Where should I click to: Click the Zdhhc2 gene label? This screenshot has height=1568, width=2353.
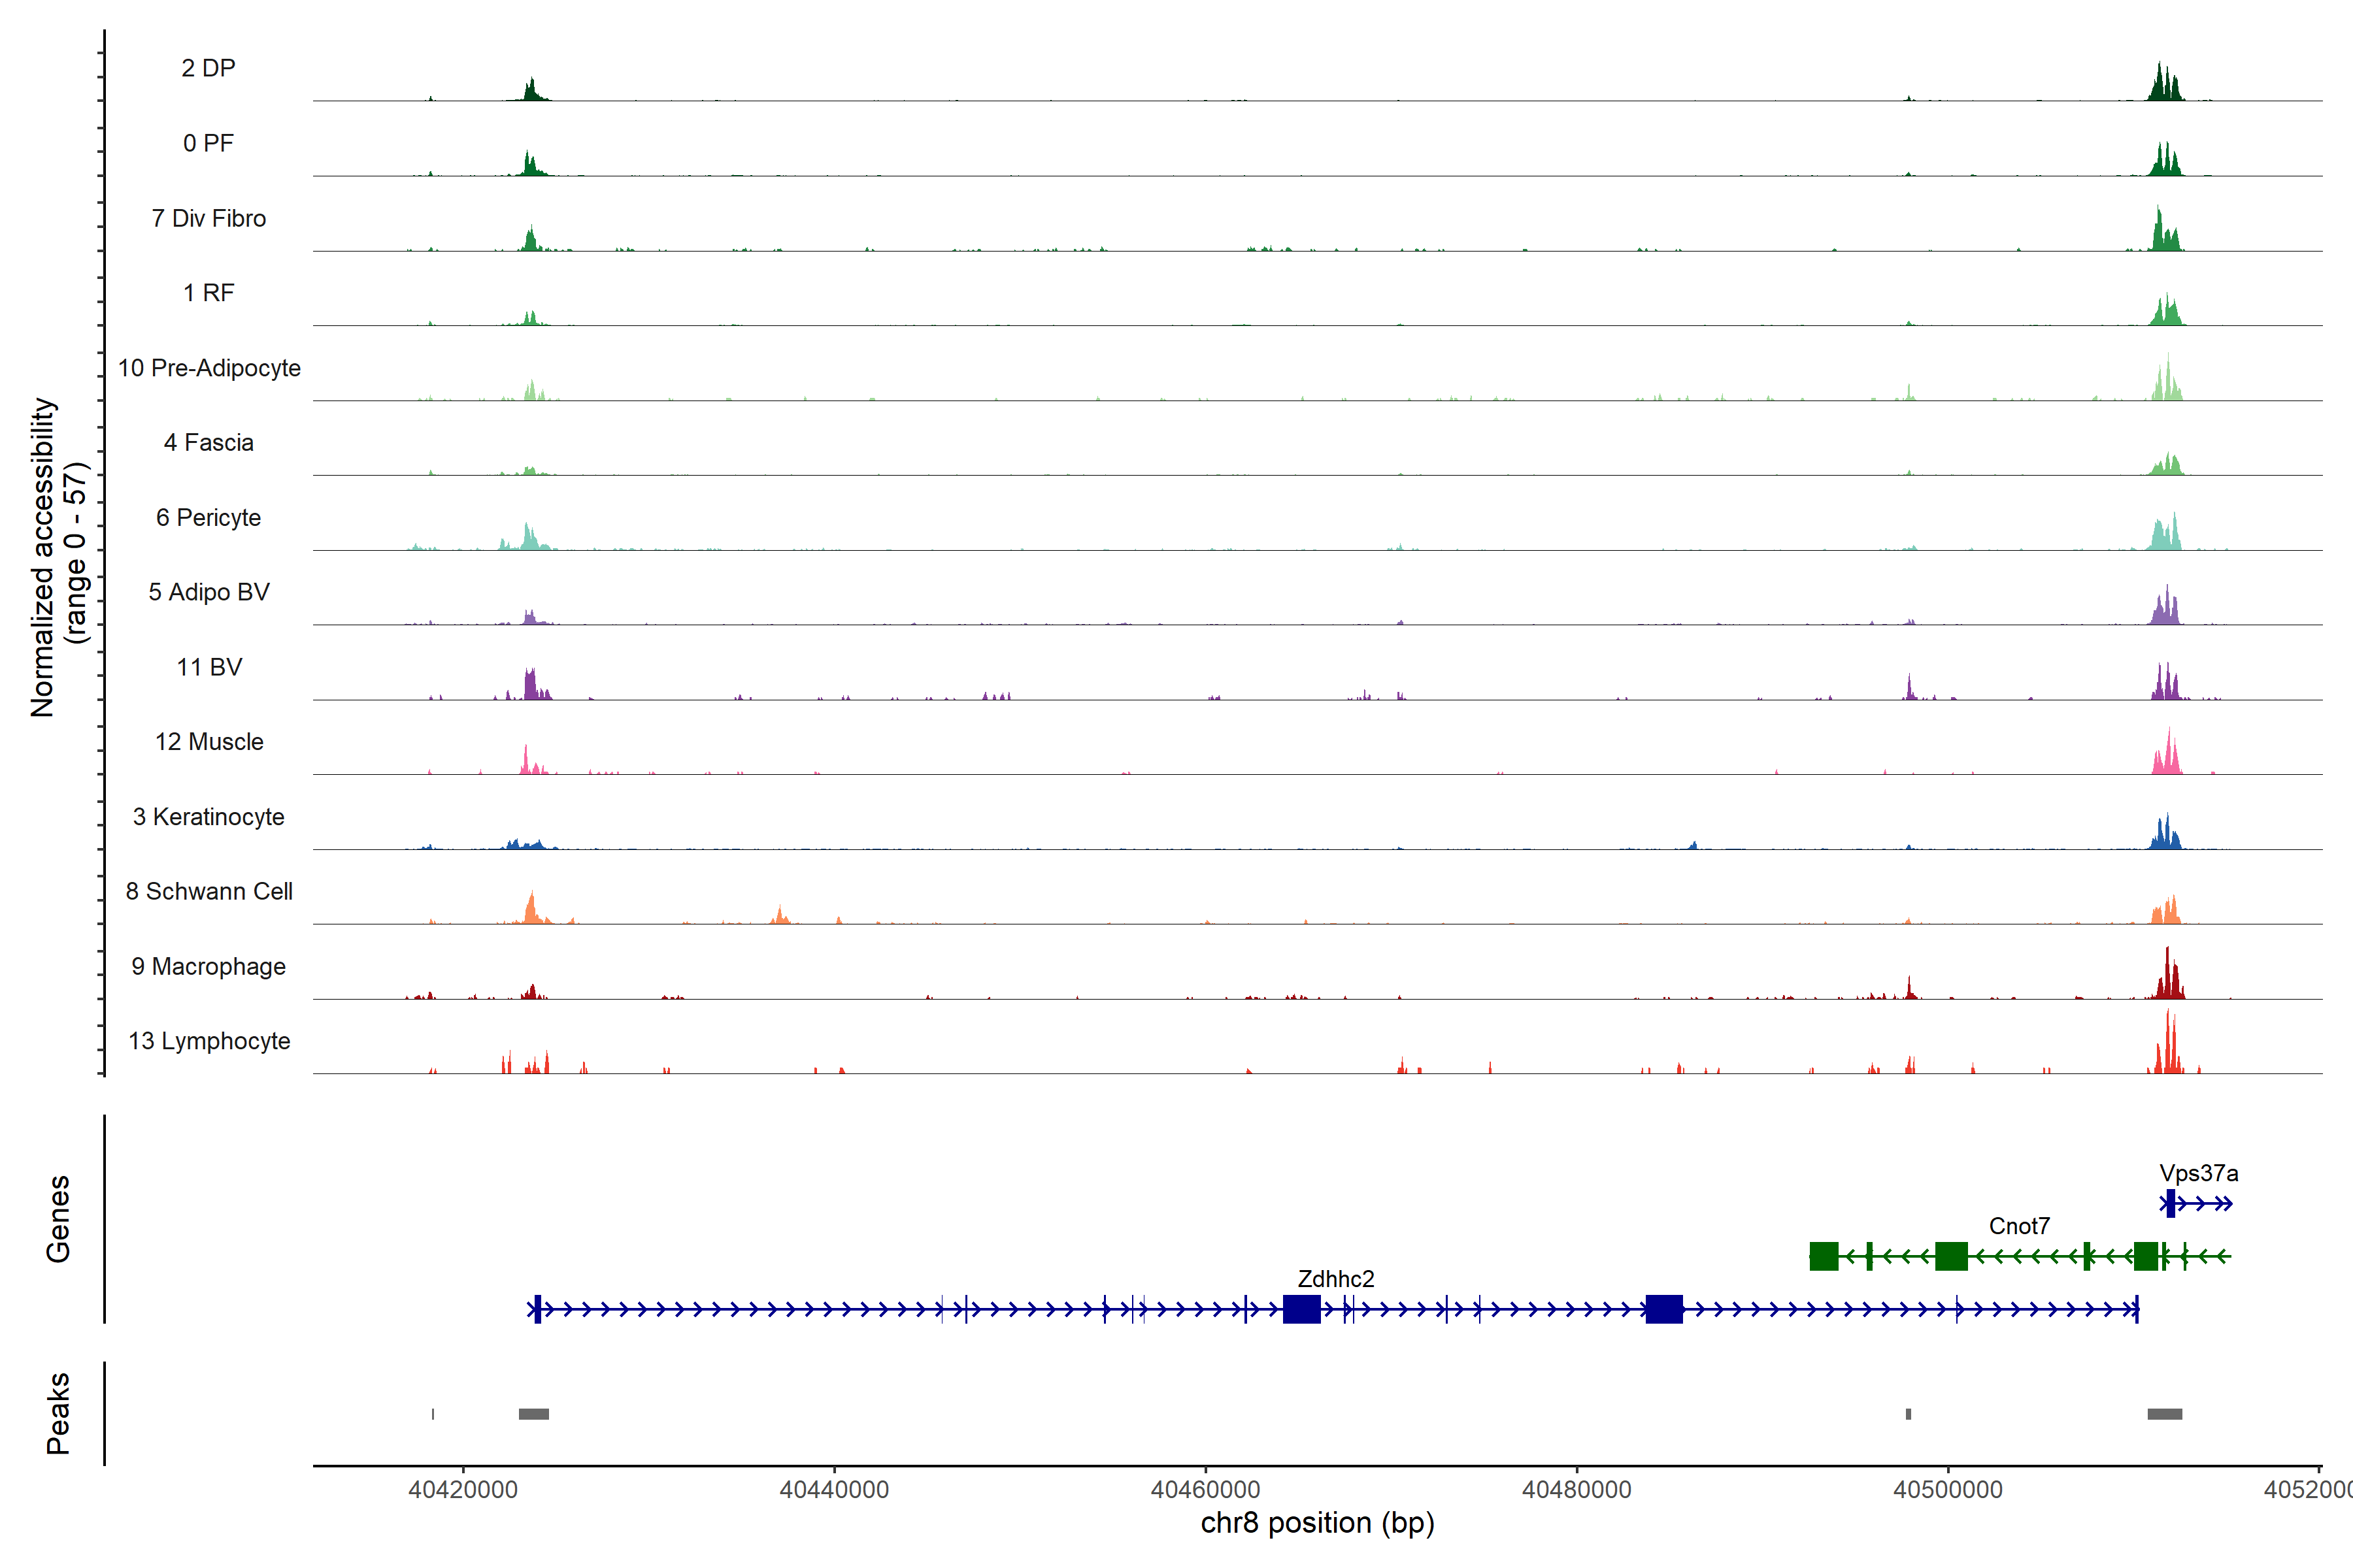(1335, 1279)
